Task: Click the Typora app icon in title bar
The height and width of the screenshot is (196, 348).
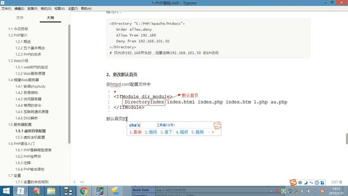Action: point(2,3)
